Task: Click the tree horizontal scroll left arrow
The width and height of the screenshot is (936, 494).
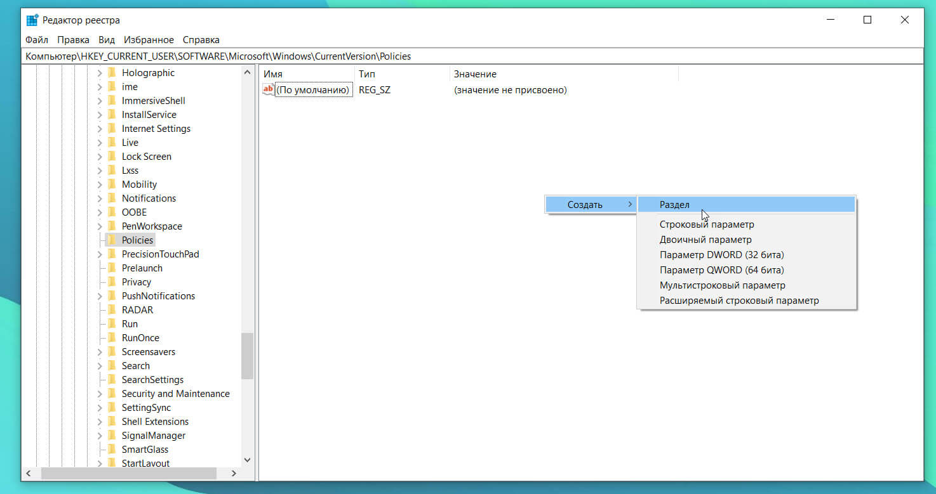Action: [x=29, y=474]
